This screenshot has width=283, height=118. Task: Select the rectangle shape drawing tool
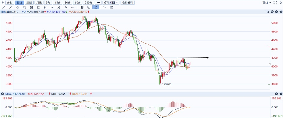pyautogui.click(x=24, y=7)
